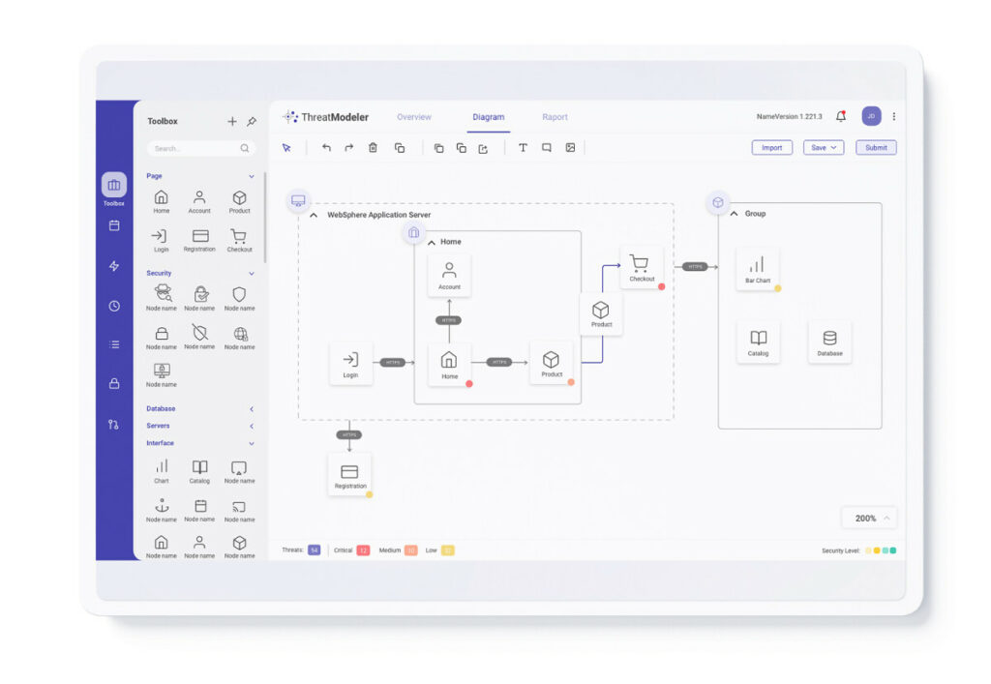Click the Submit button

click(x=876, y=148)
